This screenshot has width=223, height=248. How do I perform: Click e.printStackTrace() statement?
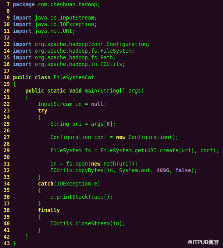pos(82,197)
